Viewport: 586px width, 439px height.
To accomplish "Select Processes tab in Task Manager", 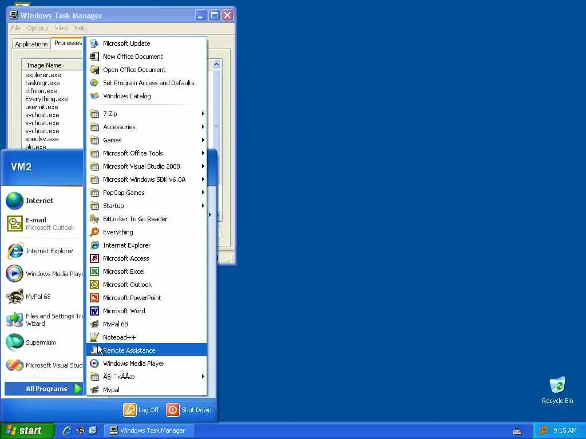I will [x=68, y=43].
